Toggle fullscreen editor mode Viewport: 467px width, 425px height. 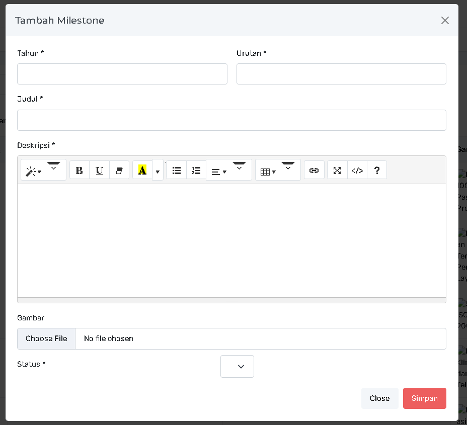click(x=337, y=171)
